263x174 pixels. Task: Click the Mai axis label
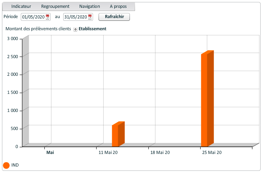coord(50,152)
